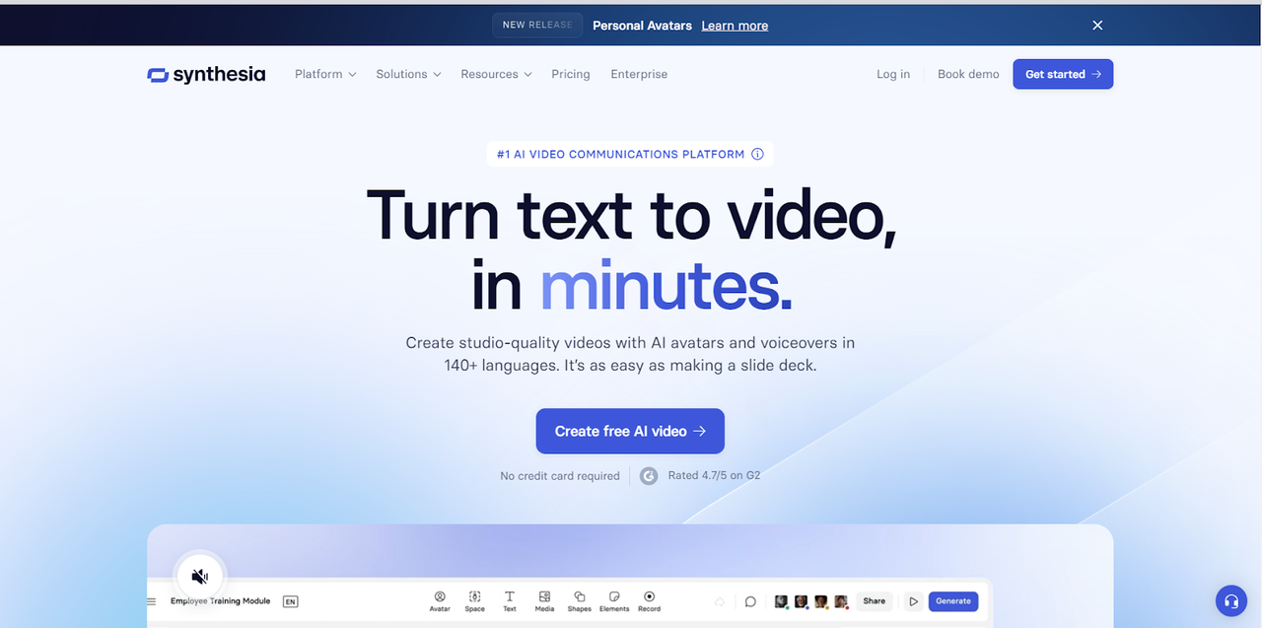Open the Elements tool

(614, 601)
